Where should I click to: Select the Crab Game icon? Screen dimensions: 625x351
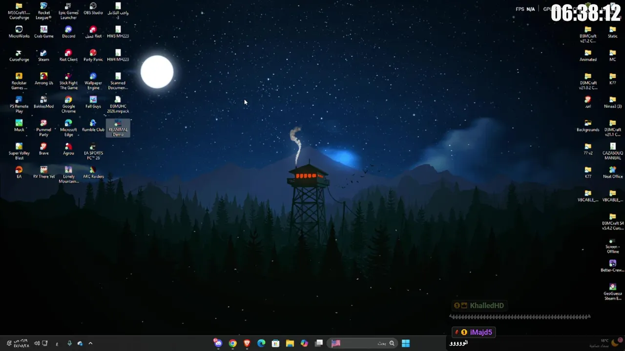point(43,32)
